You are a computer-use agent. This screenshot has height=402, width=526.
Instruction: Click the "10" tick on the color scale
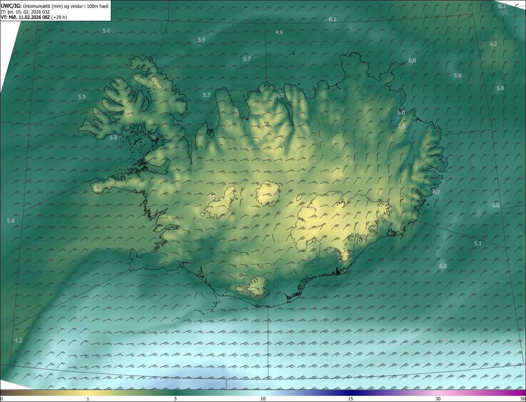[x=263, y=399]
